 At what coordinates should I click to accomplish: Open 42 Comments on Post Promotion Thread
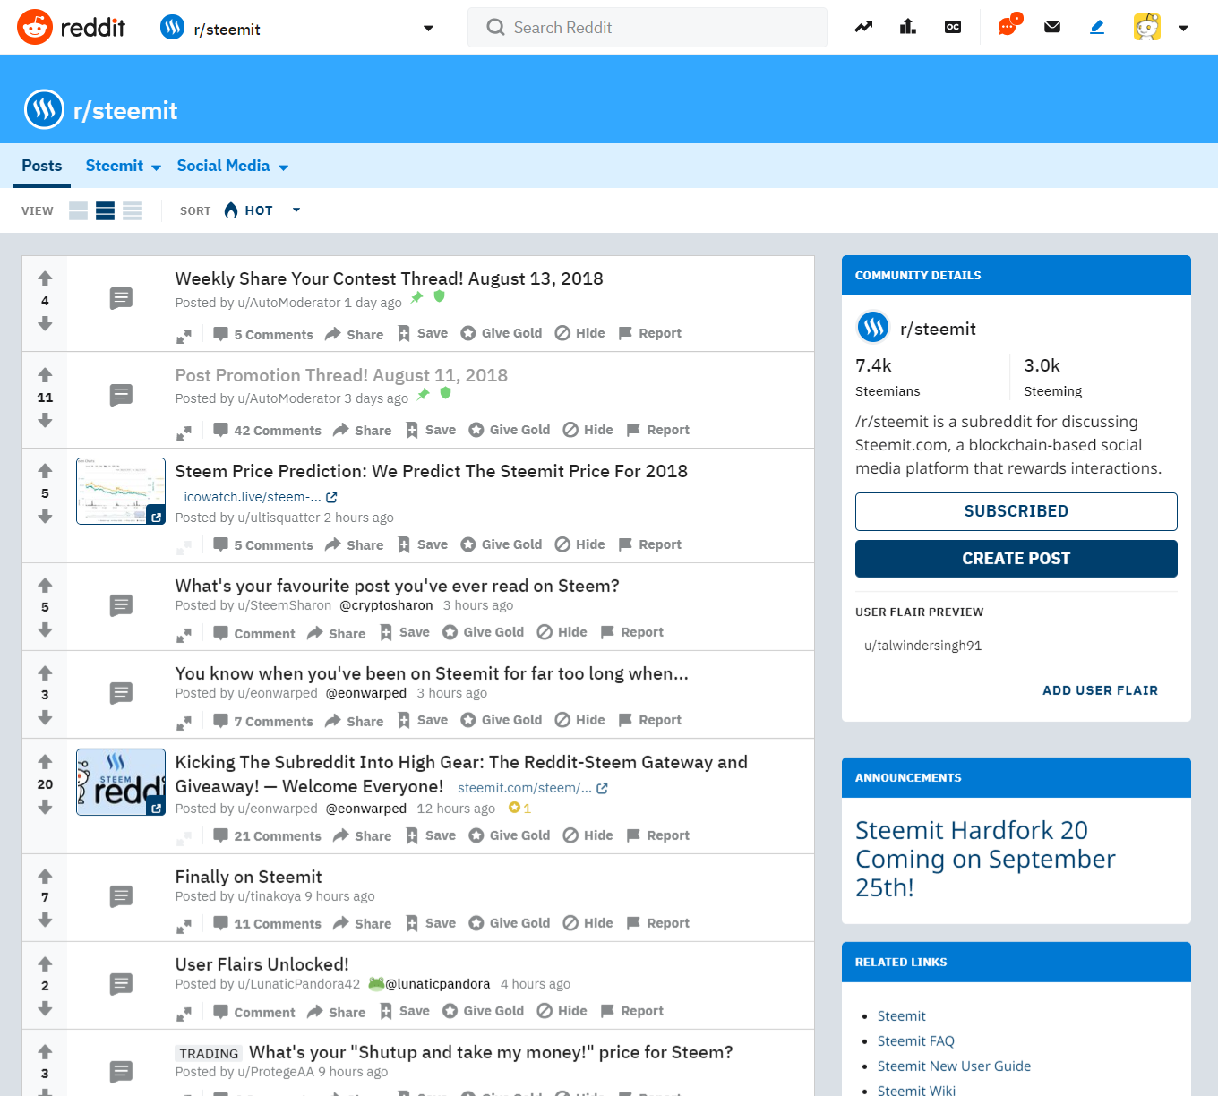267,430
